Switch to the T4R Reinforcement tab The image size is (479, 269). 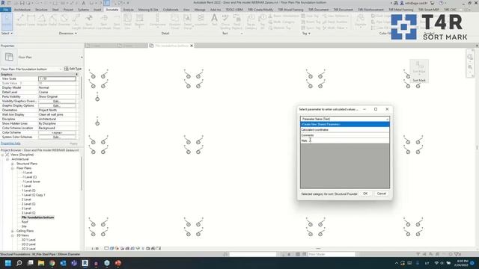(x=370, y=10)
